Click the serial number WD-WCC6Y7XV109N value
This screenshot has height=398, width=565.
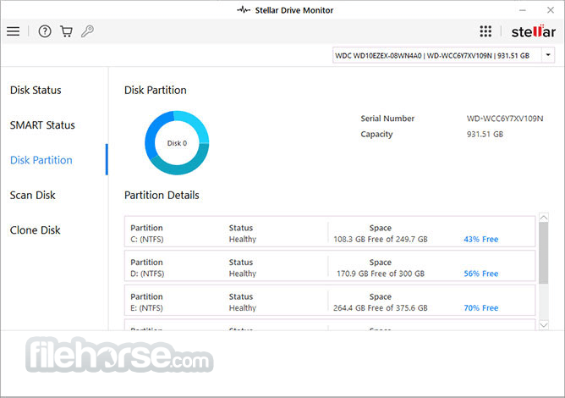(x=505, y=119)
